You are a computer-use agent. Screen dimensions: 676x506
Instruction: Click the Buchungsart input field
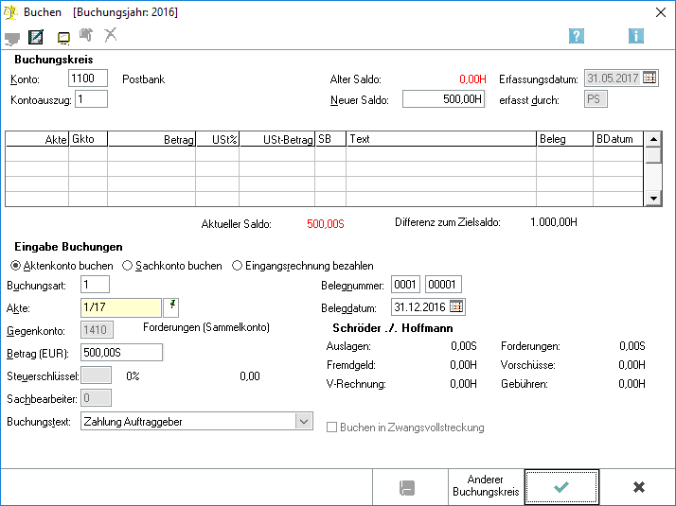pyautogui.click(x=95, y=285)
